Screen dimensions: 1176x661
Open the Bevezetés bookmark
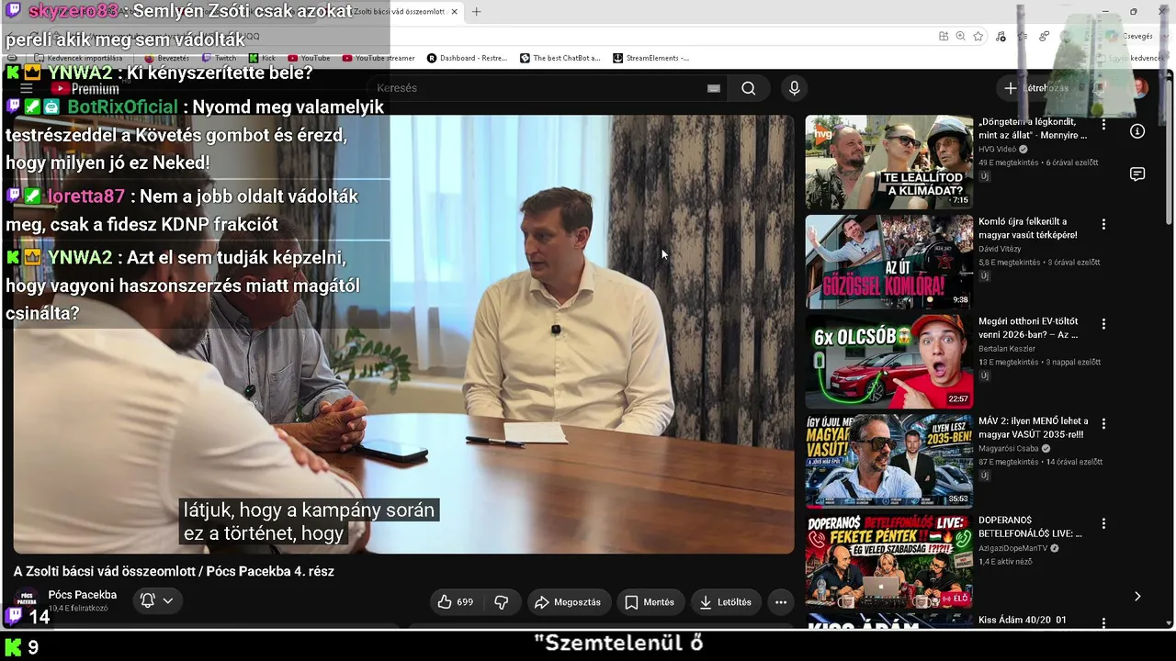167,58
